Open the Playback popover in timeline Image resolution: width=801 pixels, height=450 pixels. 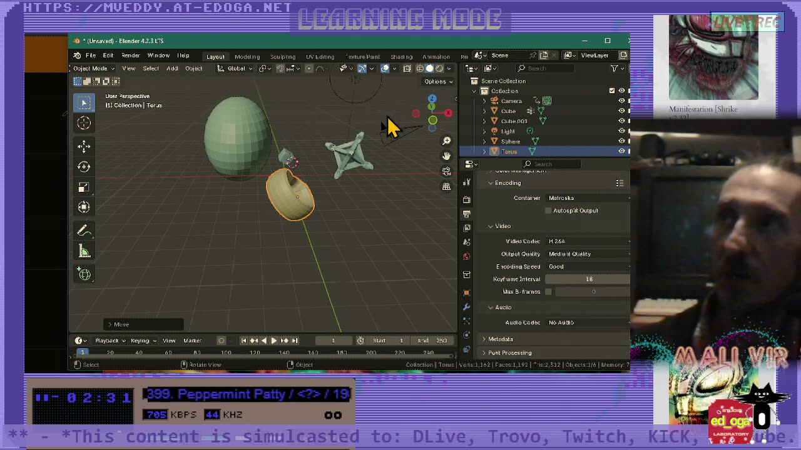pyautogui.click(x=110, y=341)
